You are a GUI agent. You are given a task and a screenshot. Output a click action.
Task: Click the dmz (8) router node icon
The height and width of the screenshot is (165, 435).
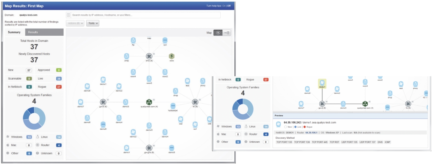coord(149,56)
